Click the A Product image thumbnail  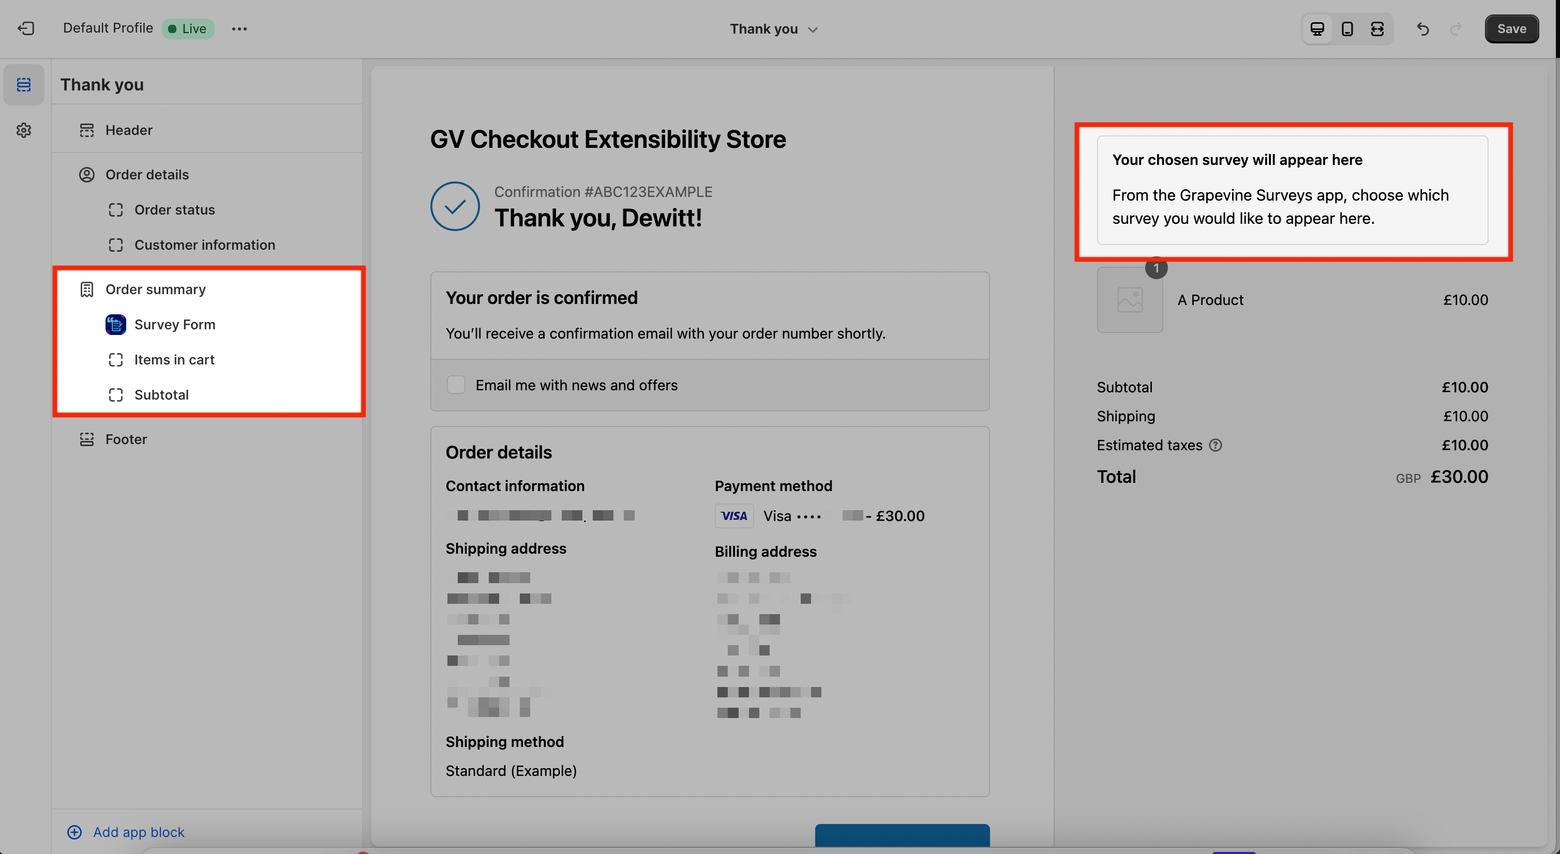pyautogui.click(x=1130, y=300)
